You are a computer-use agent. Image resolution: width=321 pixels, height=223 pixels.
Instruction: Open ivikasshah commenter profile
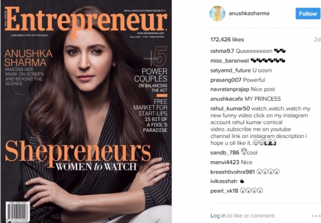[224, 181]
